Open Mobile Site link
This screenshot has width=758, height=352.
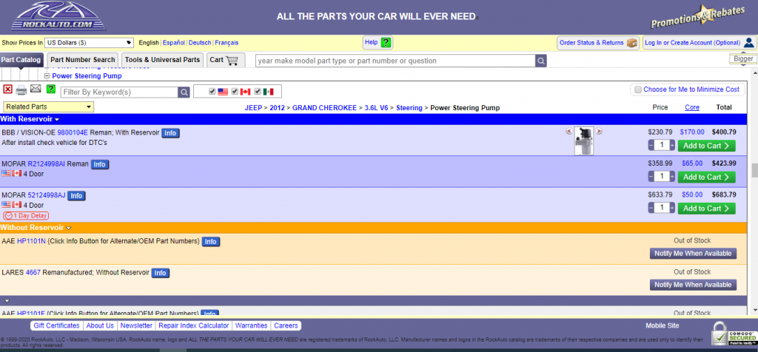pyautogui.click(x=662, y=325)
